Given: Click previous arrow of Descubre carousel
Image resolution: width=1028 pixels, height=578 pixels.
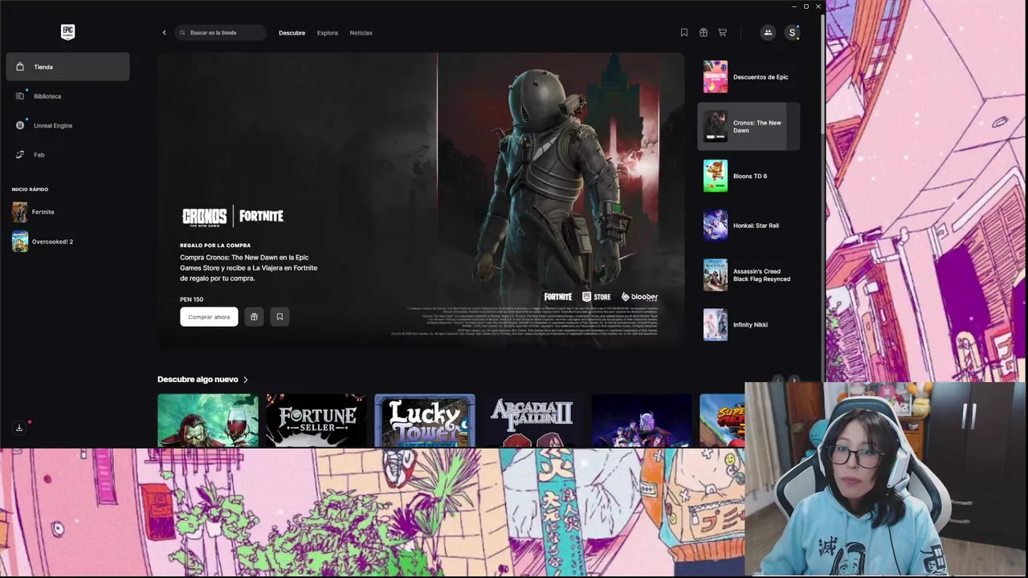Looking at the screenshot, I should 777,380.
